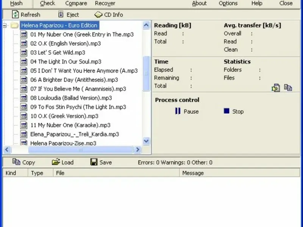Load an error log file
Viewport: 303px width, 227px height.
[62, 162]
